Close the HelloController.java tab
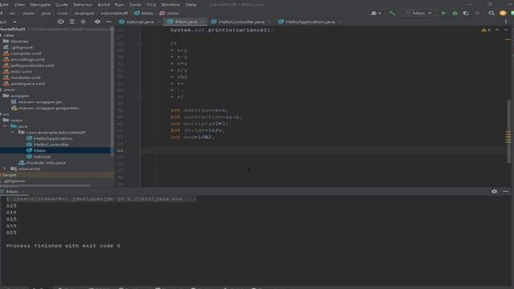This screenshot has width=514, height=289. (x=269, y=22)
